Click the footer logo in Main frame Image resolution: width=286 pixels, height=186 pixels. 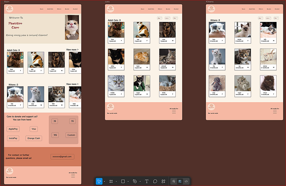9,171
